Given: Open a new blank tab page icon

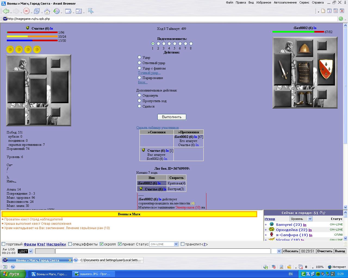Looking at the screenshot, I should click(323, 11).
